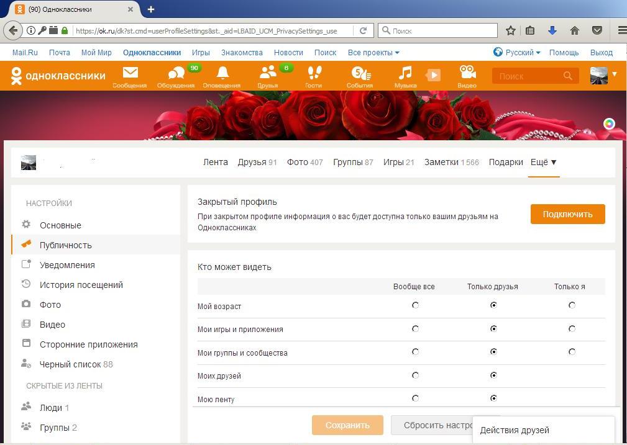Open the Видео camera icon
Viewport: 627px width, 445px height.
click(x=467, y=76)
